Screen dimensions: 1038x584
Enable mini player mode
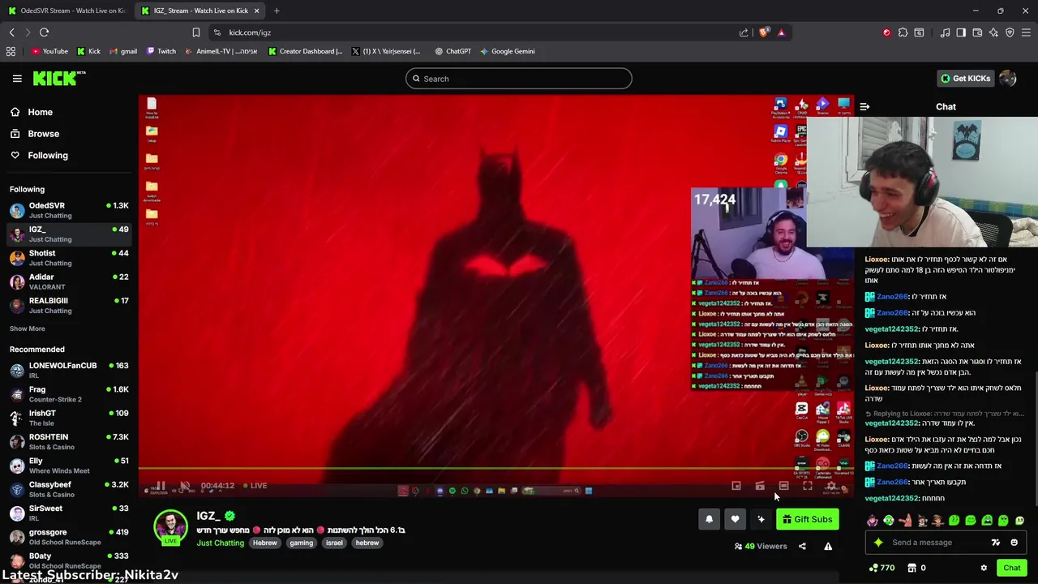tap(736, 486)
